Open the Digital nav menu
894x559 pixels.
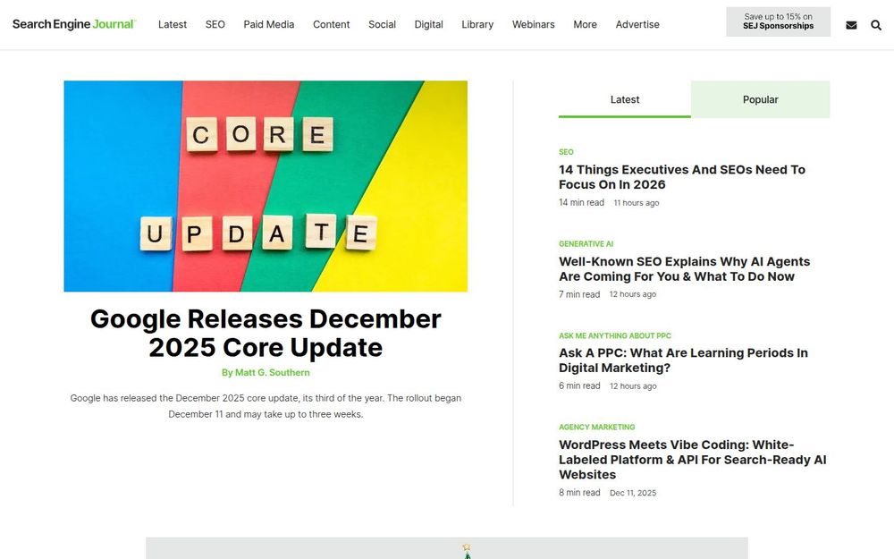pyautogui.click(x=429, y=24)
